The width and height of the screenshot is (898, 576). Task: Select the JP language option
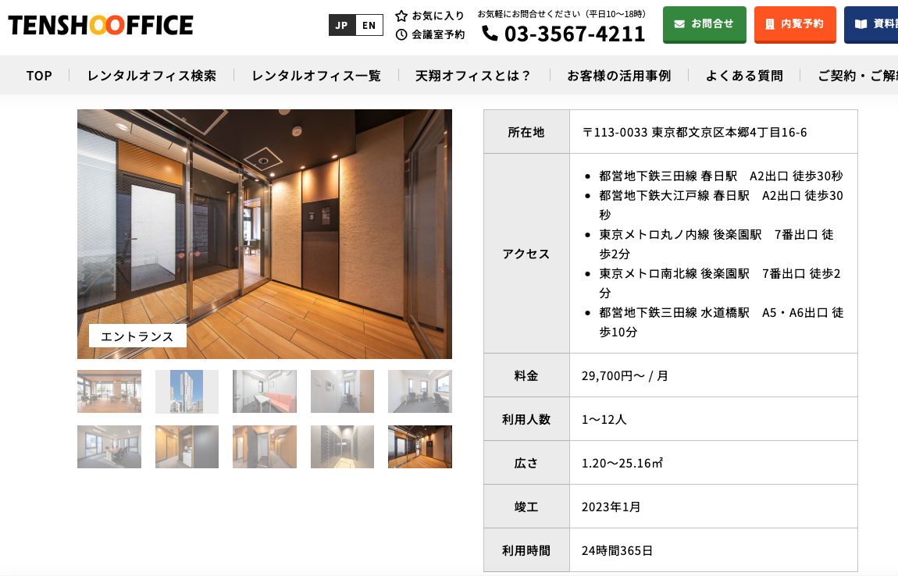342,25
